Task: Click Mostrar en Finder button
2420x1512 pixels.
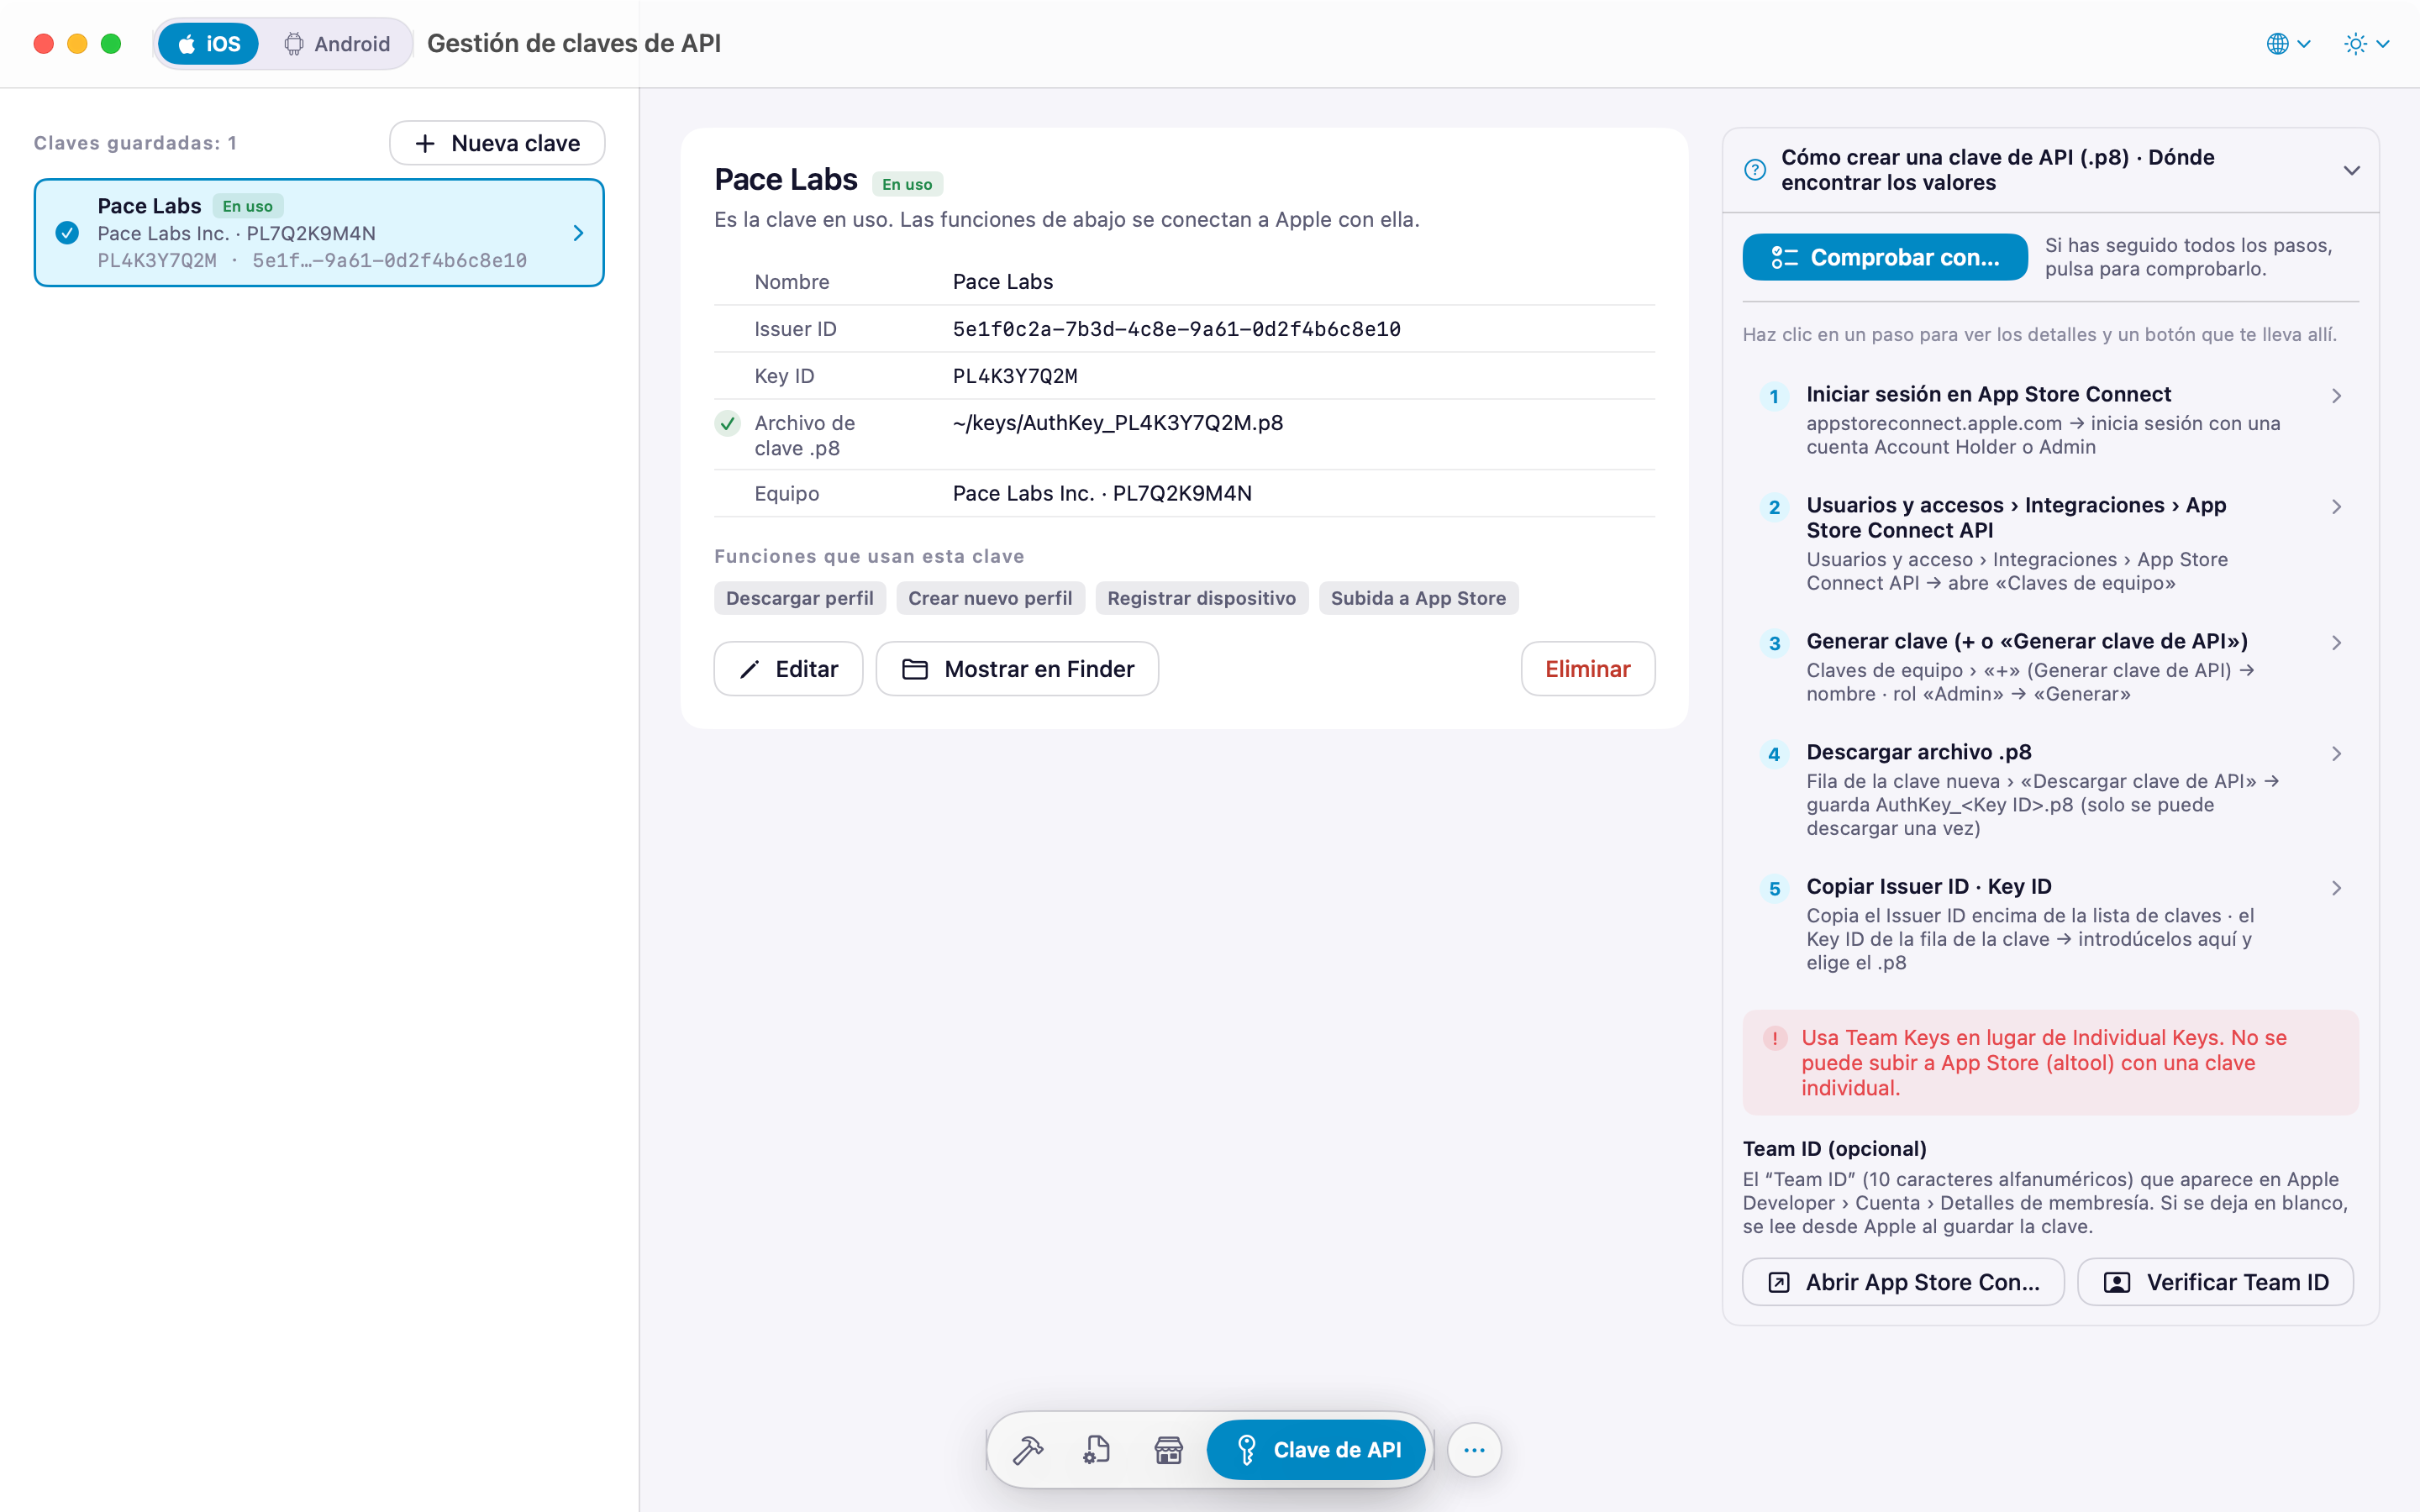Action: [x=1017, y=668]
